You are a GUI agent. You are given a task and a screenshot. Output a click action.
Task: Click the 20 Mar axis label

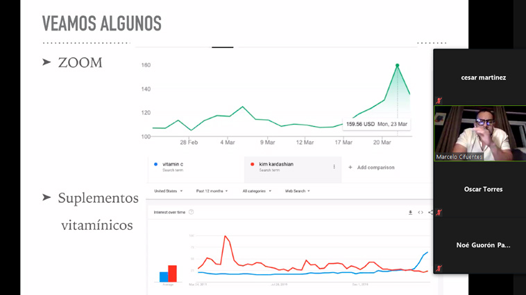point(382,143)
